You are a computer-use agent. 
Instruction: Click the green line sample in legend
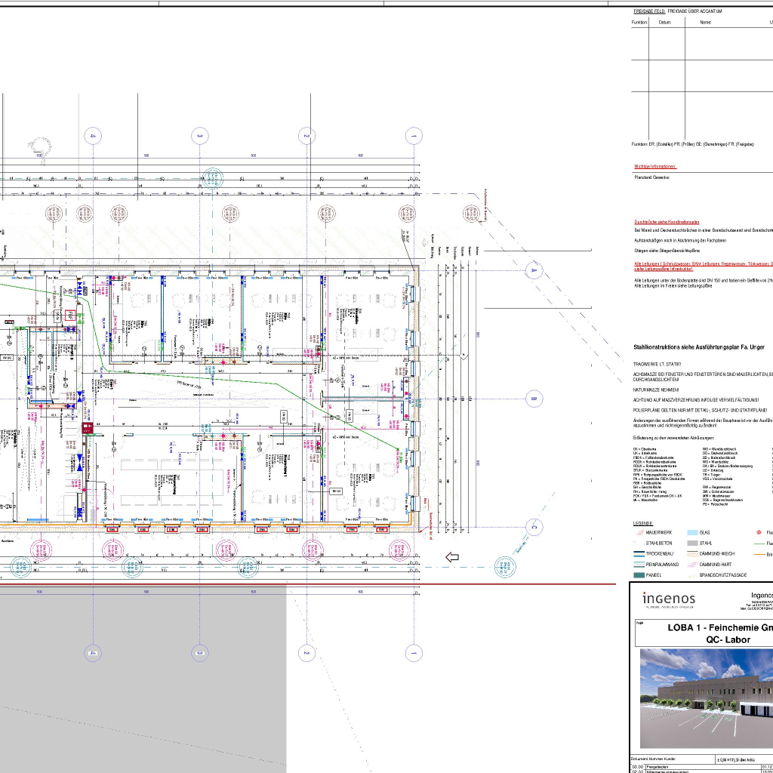(759, 543)
